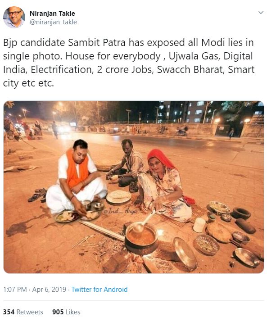
Task: Click the sandals left of the seated man
Action: [x=37, y=195]
